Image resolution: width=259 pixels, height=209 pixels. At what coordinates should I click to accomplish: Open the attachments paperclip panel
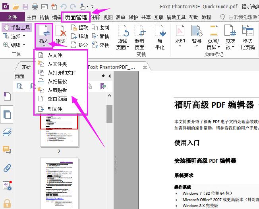tap(7, 167)
